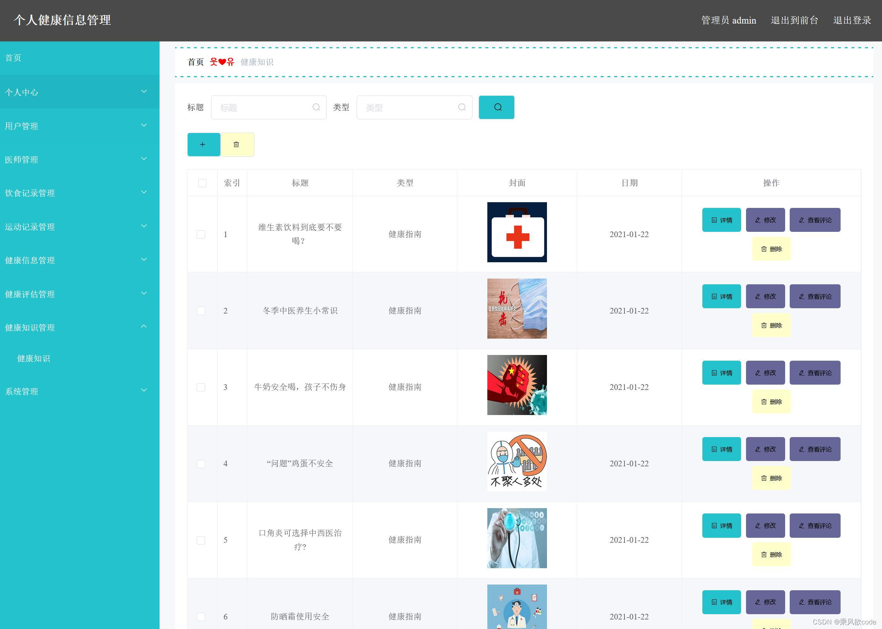This screenshot has height=629, width=882.
Task: Click the 退出到前台 link
Action: click(x=794, y=20)
